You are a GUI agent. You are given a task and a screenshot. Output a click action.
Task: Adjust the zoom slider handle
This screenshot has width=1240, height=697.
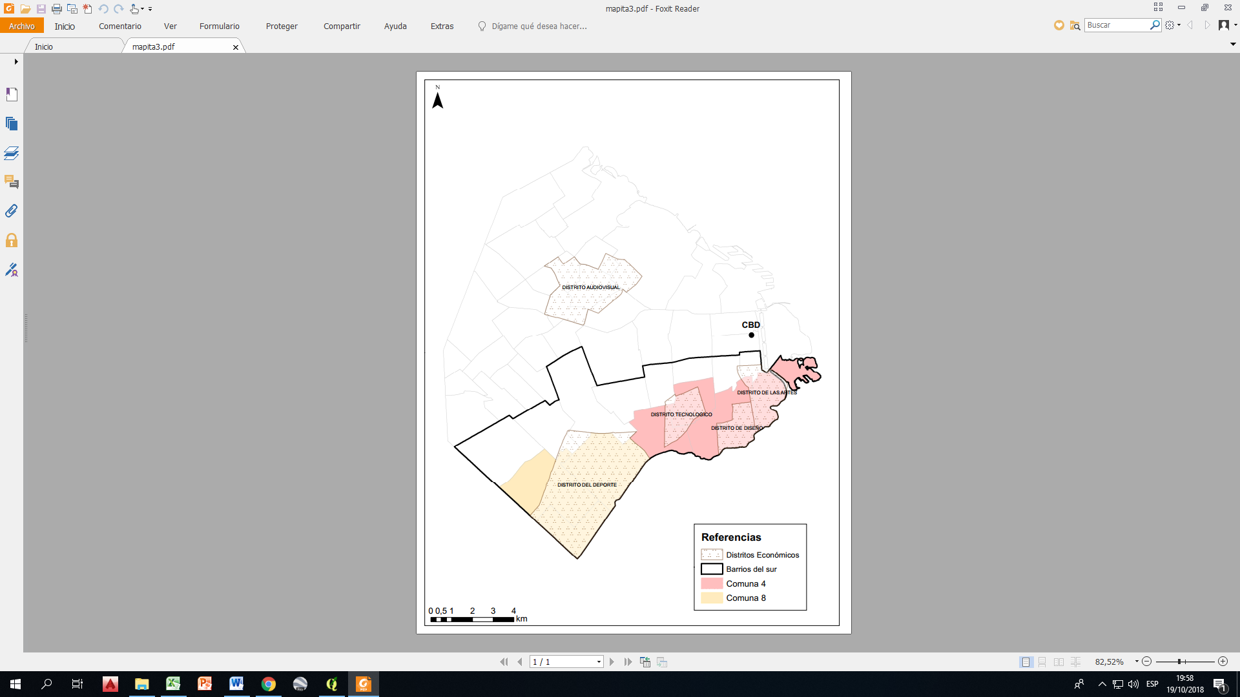coord(1179,662)
